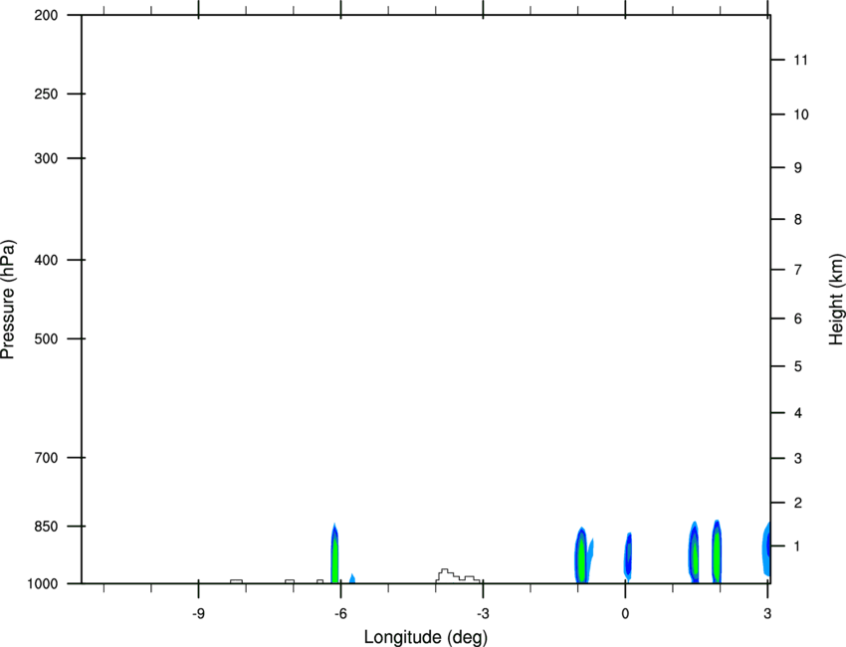Click the green contour plume at longitude -6

(334, 555)
